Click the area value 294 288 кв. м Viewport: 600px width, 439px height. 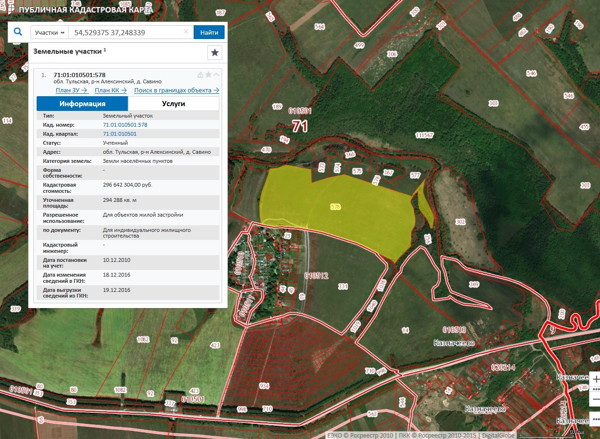point(120,200)
